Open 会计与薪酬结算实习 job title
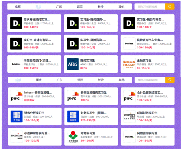 pyautogui.click(x=150, y=93)
